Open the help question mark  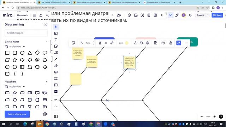pyautogui.click(x=221, y=116)
